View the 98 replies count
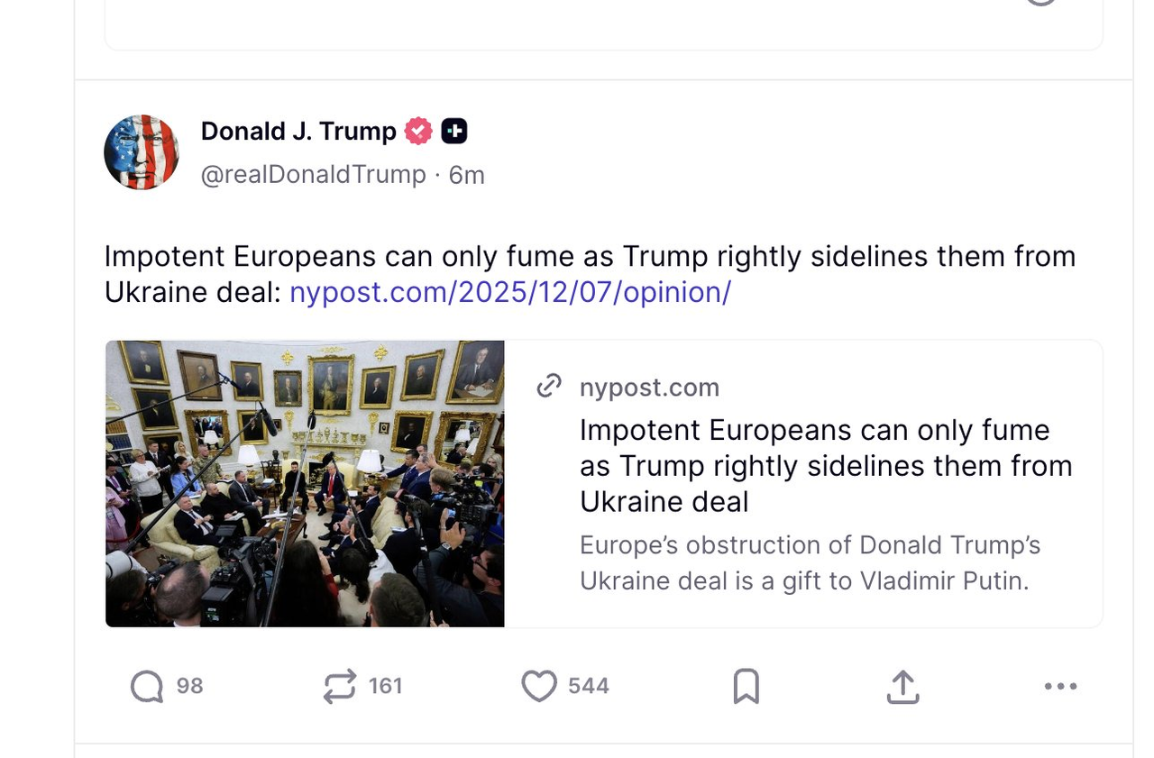The height and width of the screenshot is (758, 1154). coord(189,687)
